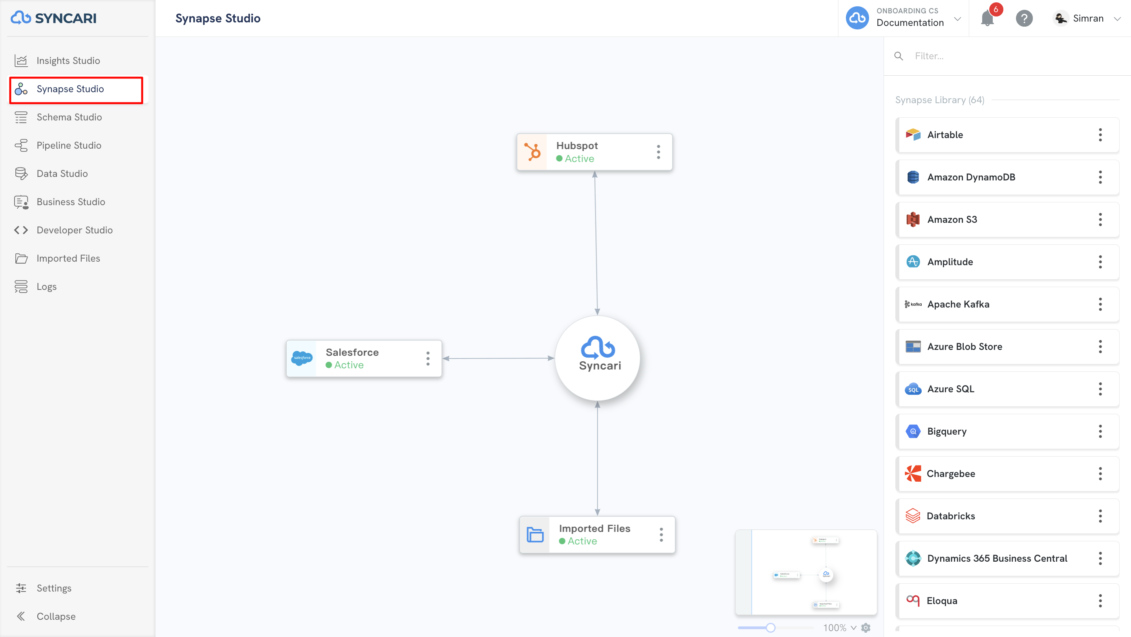Image resolution: width=1131 pixels, height=637 pixels.
Task: Open Bigquery three-dot options menu
Action: (1100, 431)
